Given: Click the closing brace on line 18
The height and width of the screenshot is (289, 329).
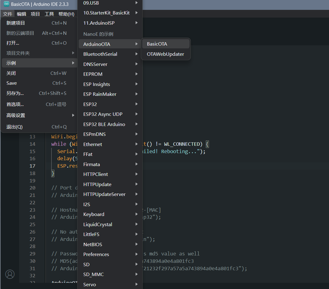Looking at the screenshot, I should click(53, 173).
